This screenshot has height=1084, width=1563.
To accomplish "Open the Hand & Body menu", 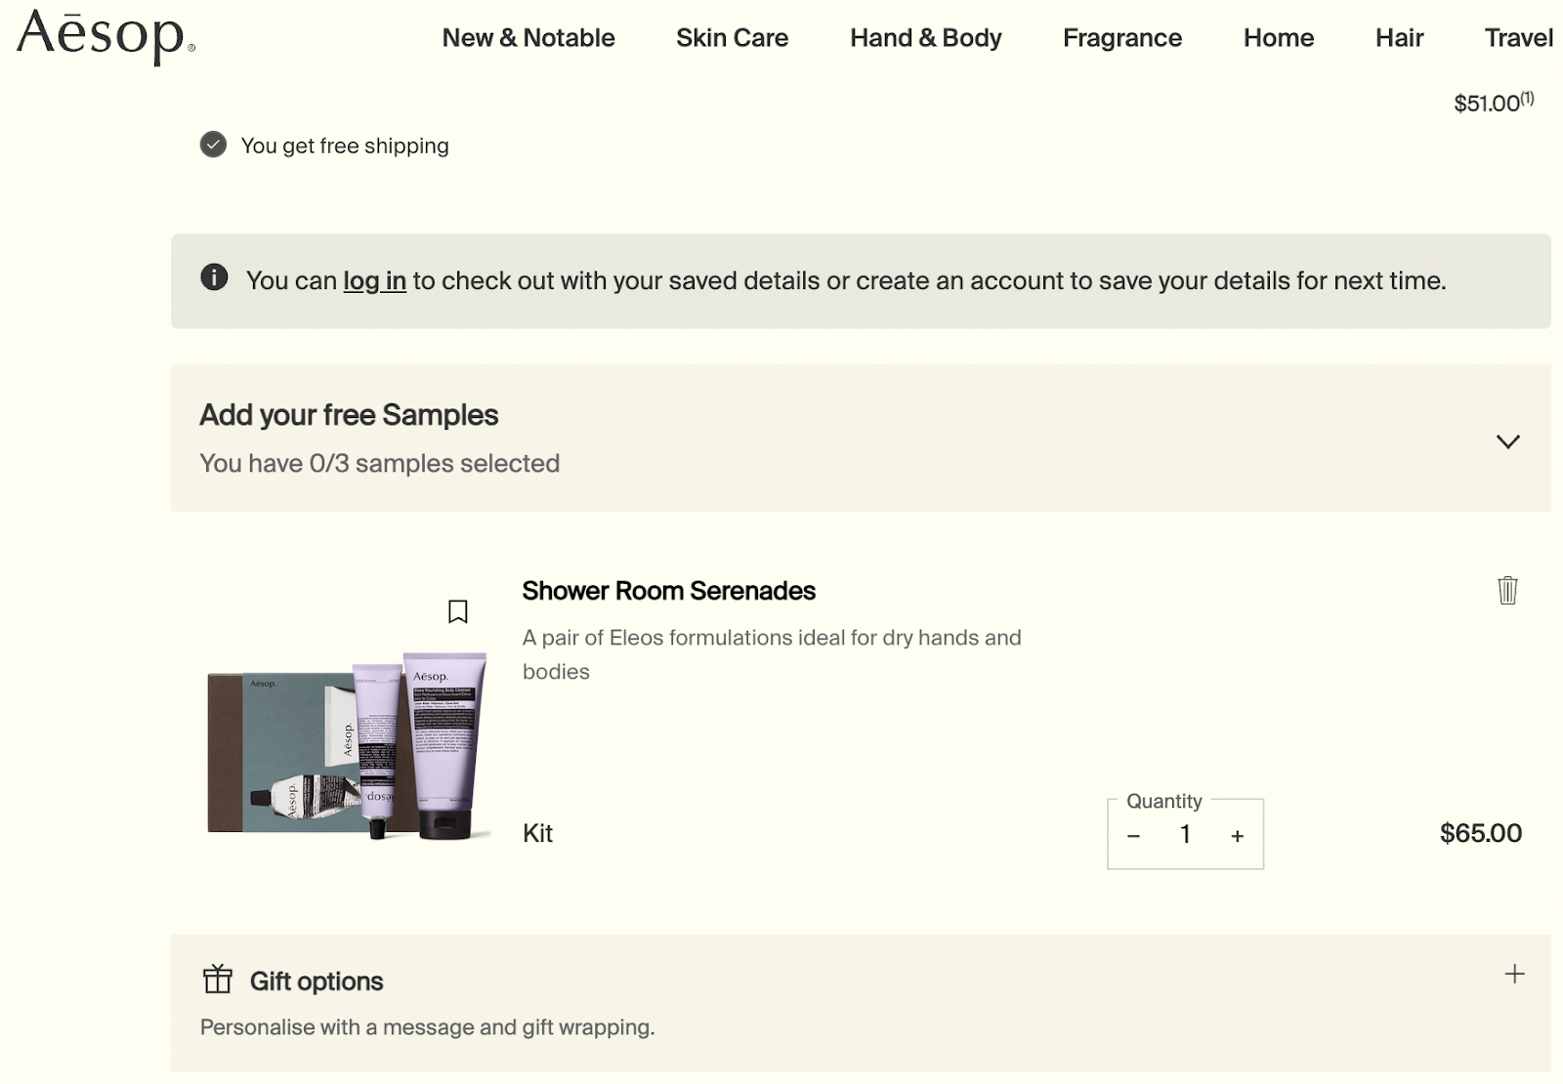I will pos(925,38).
